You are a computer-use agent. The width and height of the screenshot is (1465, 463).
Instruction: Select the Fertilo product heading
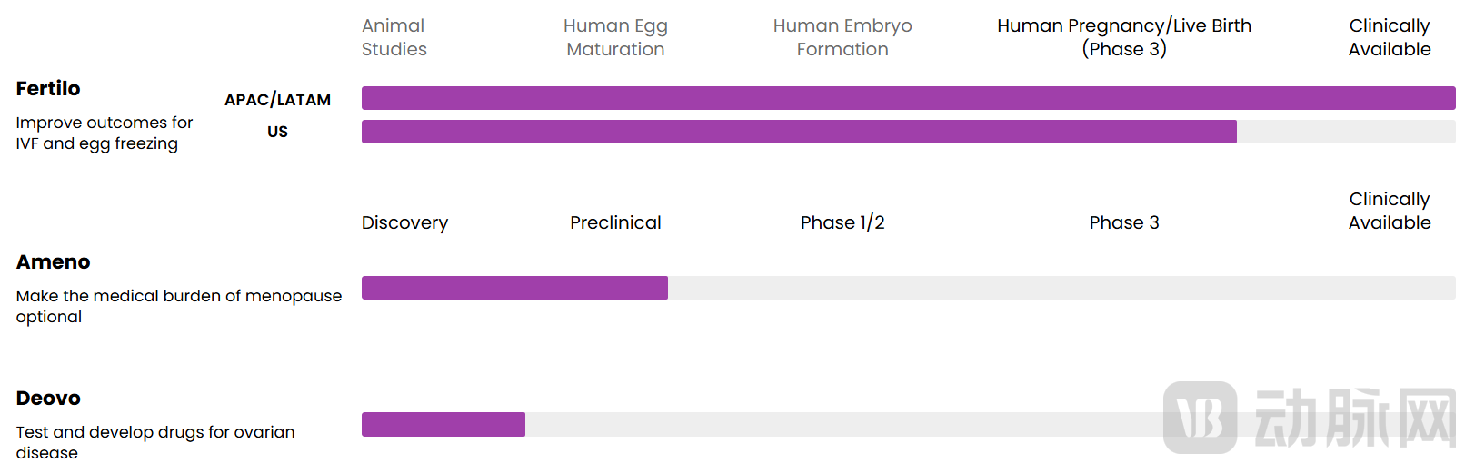[x=48, y=88]
